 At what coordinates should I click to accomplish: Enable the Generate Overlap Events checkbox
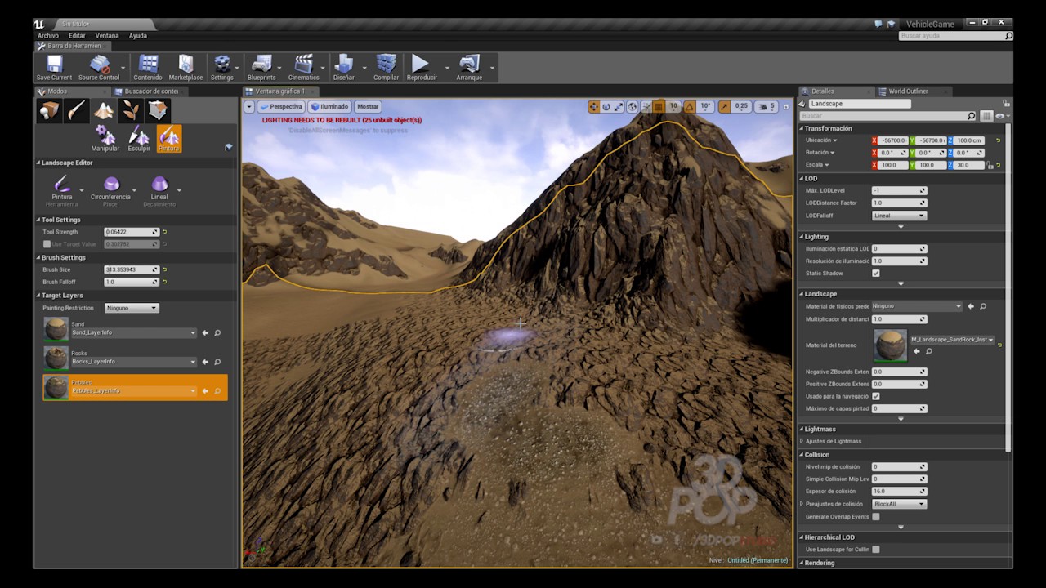tap(876, 517)
